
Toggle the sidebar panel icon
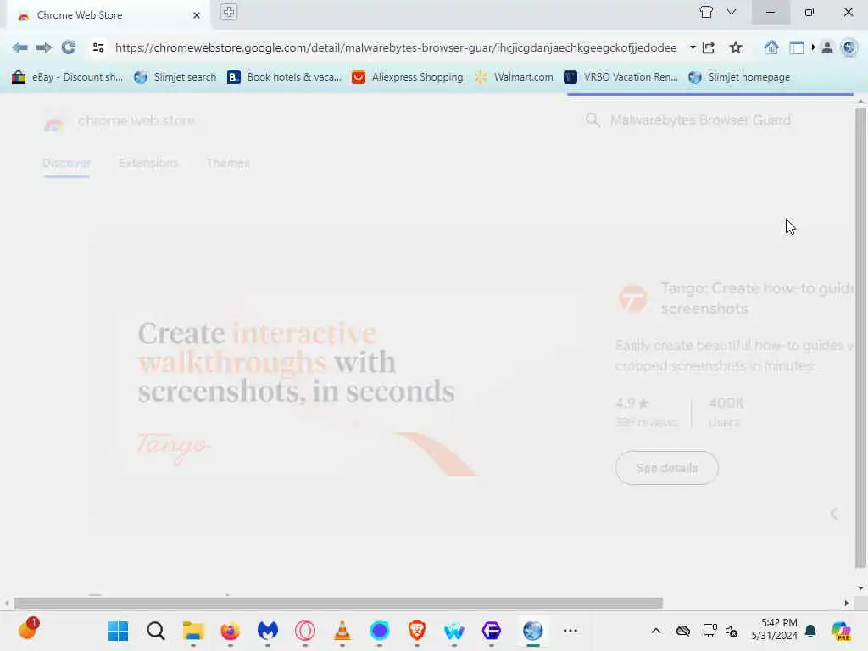[x=797, y=48]
